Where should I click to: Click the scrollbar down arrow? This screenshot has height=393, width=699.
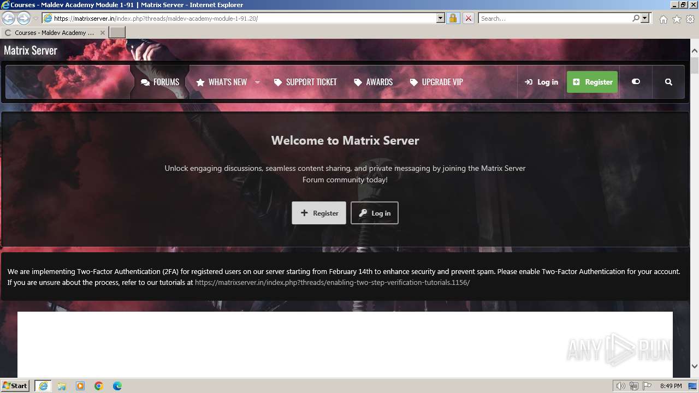coord(695,366)
